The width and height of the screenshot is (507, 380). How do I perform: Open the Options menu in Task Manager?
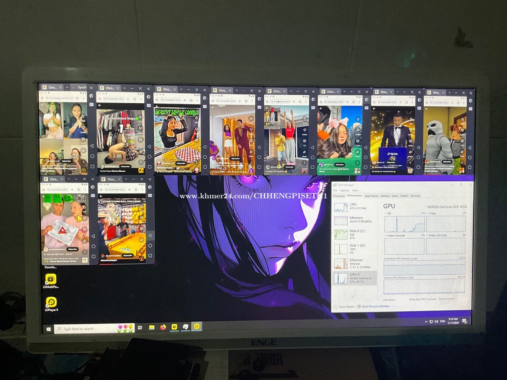(345, 190)
